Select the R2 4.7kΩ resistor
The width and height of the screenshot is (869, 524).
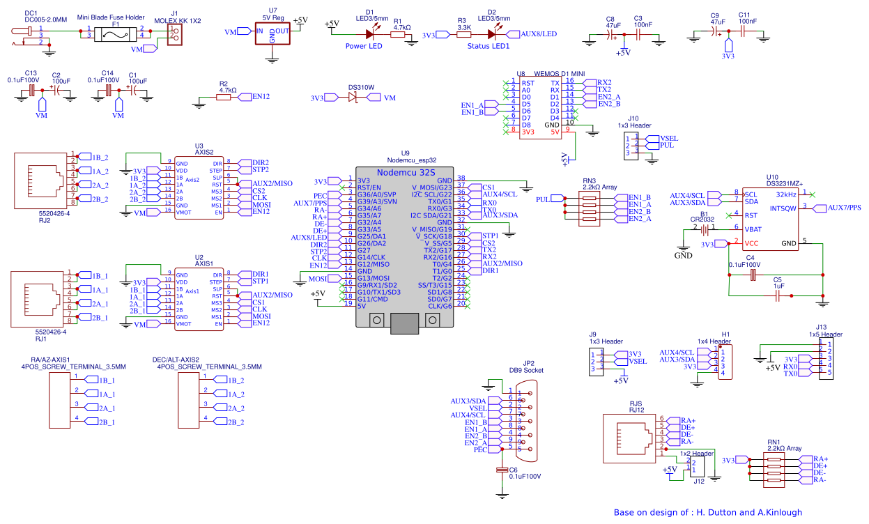[x=223, y=98]
